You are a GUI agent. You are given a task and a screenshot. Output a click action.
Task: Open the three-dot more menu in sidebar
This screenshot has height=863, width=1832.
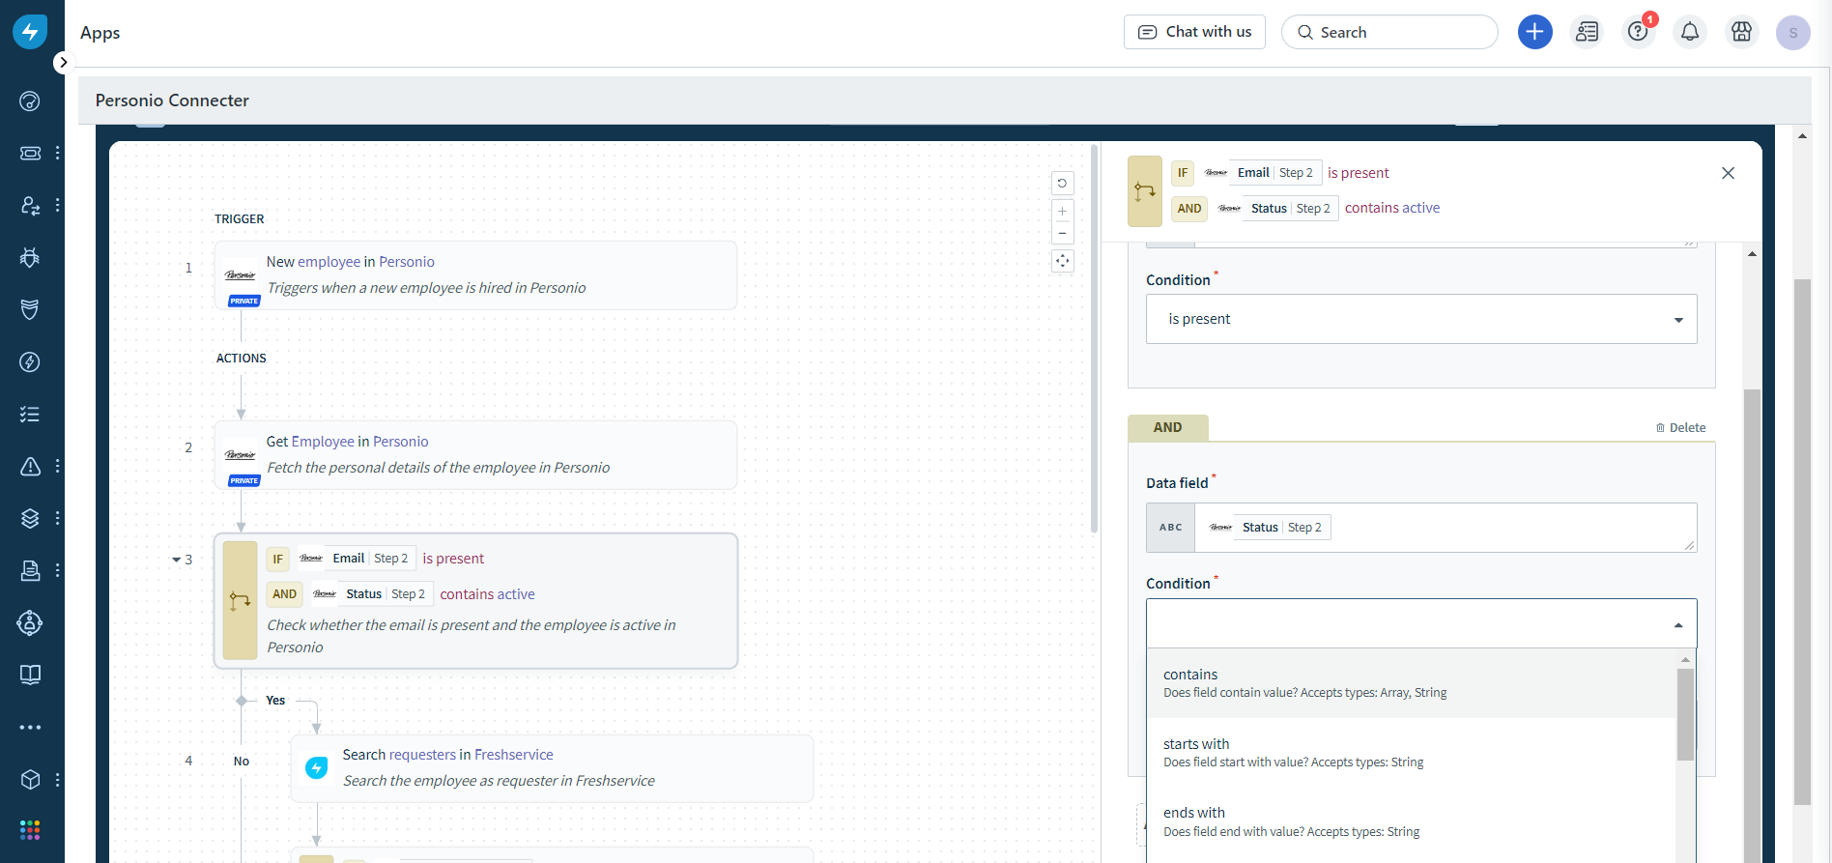pos(30,727)
